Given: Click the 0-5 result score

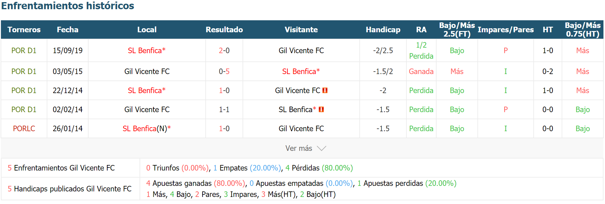Looking at the screenshot, I should [x=224, y=71].
